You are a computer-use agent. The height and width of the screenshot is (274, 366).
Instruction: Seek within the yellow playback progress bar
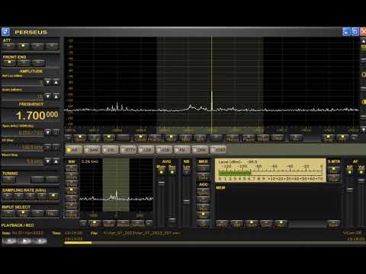(78, 243)
